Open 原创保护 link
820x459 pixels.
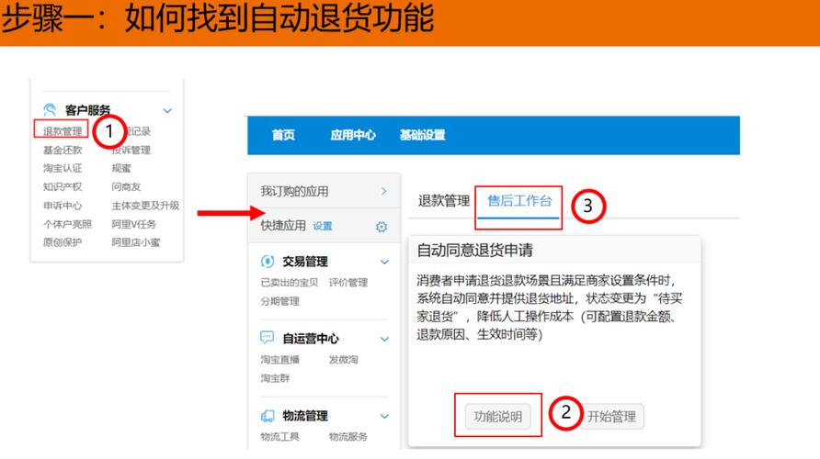pos(63,242)
